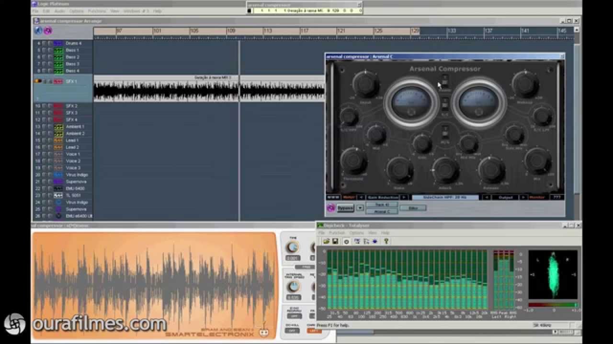613x344 pixels.
Task: Toggle DC-KILL off button in scope plugin
Action: [292, 331]
